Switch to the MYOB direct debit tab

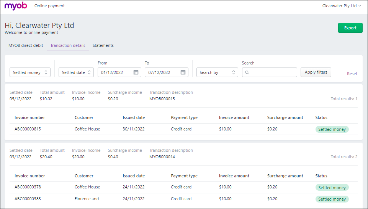pos(26,45)
